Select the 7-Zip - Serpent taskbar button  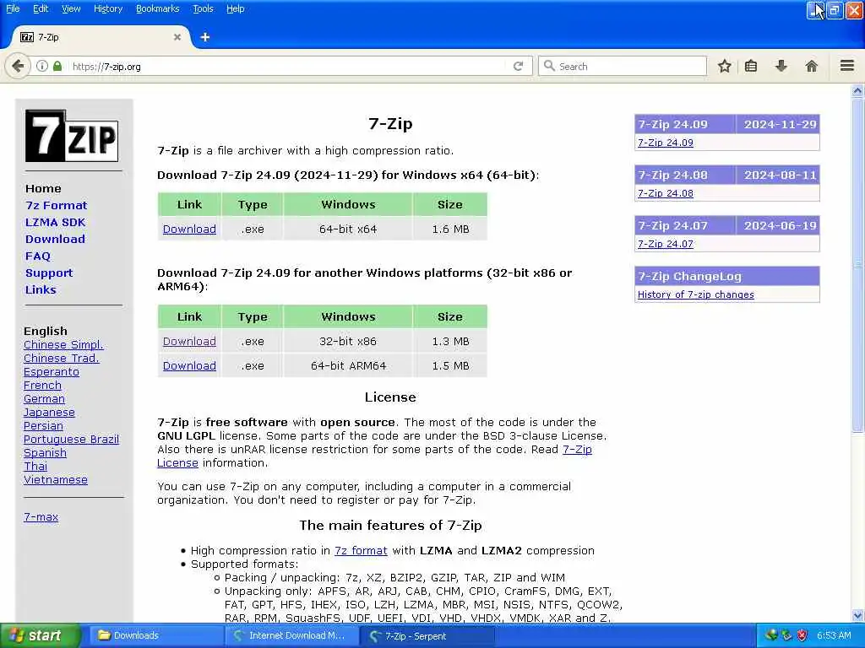[427, 636]
